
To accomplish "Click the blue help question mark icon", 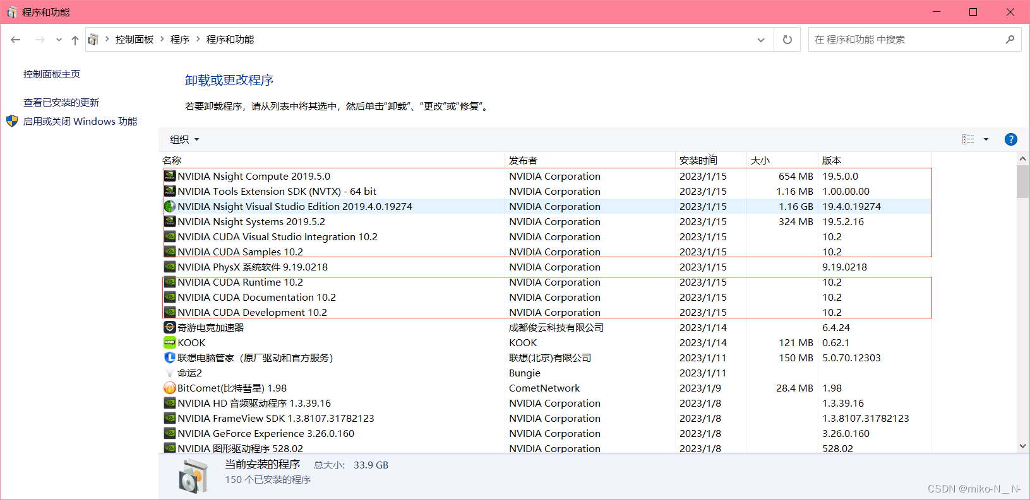I will pyautogui.click(x=1010, y=139).
